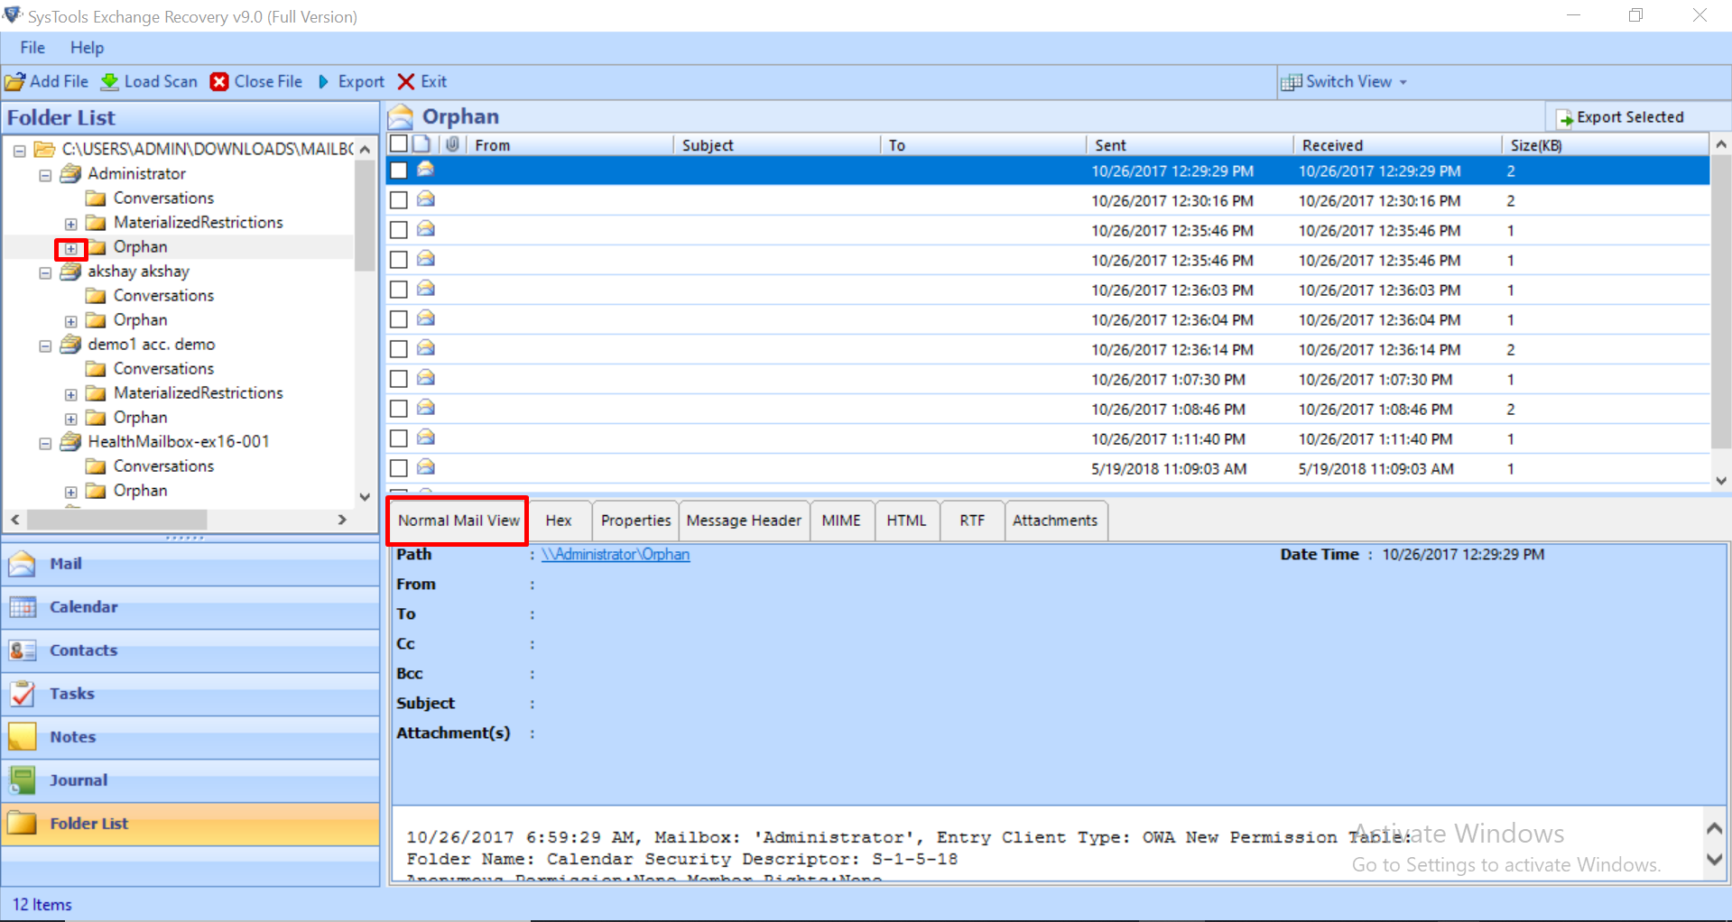Image resolution: width=1732 pixels, height=922 pixels.
Task: Click the akshay akshay mailbox icon
Action: point(70,271)
